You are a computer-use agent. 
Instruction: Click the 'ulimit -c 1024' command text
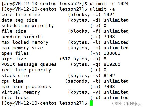click(109, 4)
